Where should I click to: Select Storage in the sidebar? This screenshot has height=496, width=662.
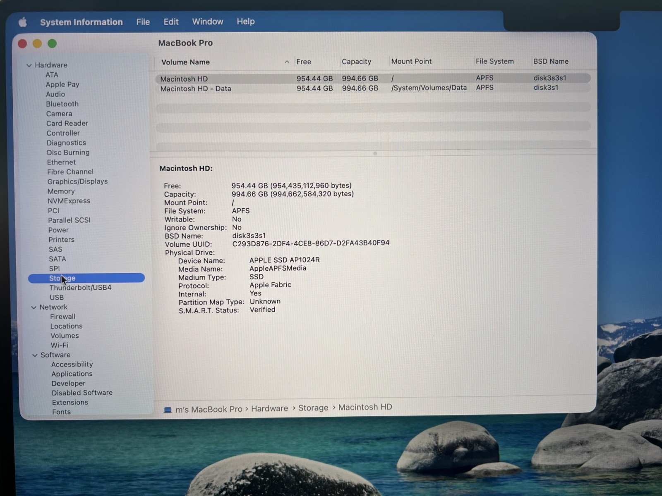[x=86, y=278]
